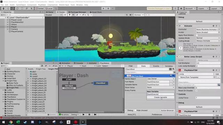Click Preview Packages in Use button
This screenshot has height=125, width=223.
159,8
